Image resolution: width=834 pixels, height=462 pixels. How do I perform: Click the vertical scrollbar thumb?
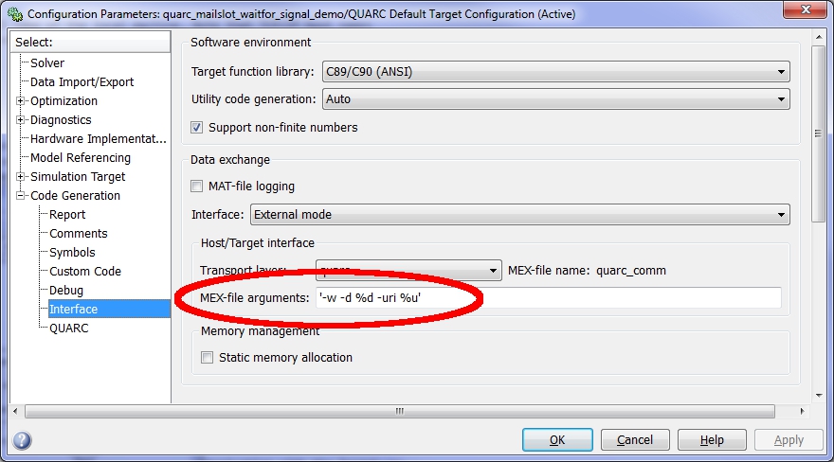point(818,133)
